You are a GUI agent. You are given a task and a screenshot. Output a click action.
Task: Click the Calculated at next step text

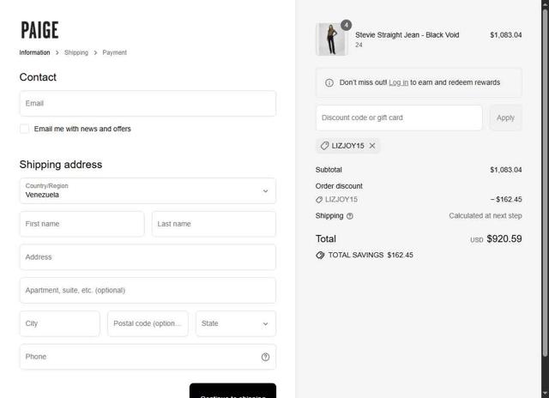[x=486, y=216]
